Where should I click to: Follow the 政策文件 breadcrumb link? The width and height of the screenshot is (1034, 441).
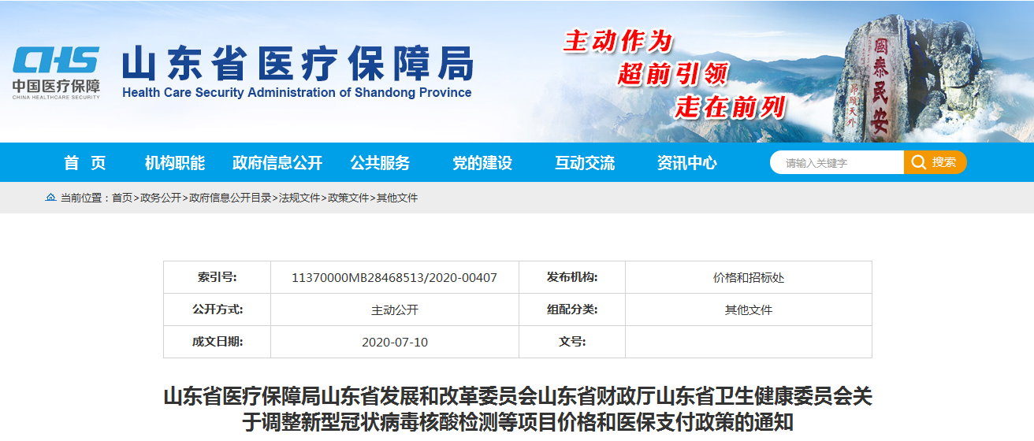point(348,198)
